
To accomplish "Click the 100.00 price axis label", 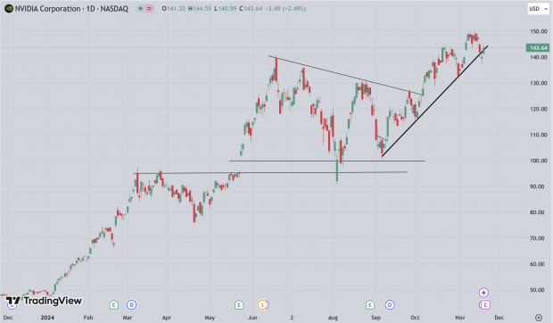I will coord(539,161).
